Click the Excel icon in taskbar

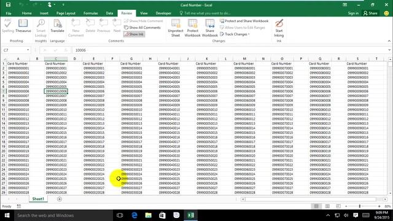coord(191,215)
